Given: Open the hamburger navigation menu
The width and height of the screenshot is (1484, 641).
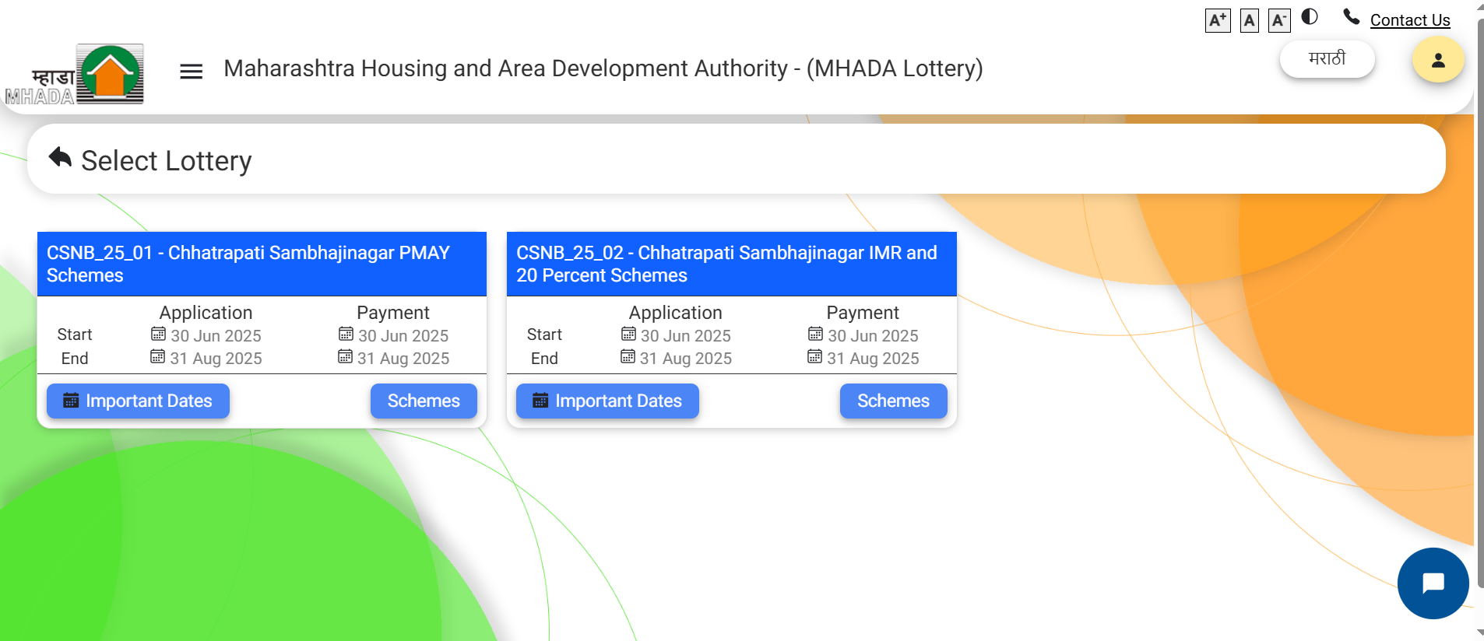Looking at the screenshot, I should click(191, 72).
